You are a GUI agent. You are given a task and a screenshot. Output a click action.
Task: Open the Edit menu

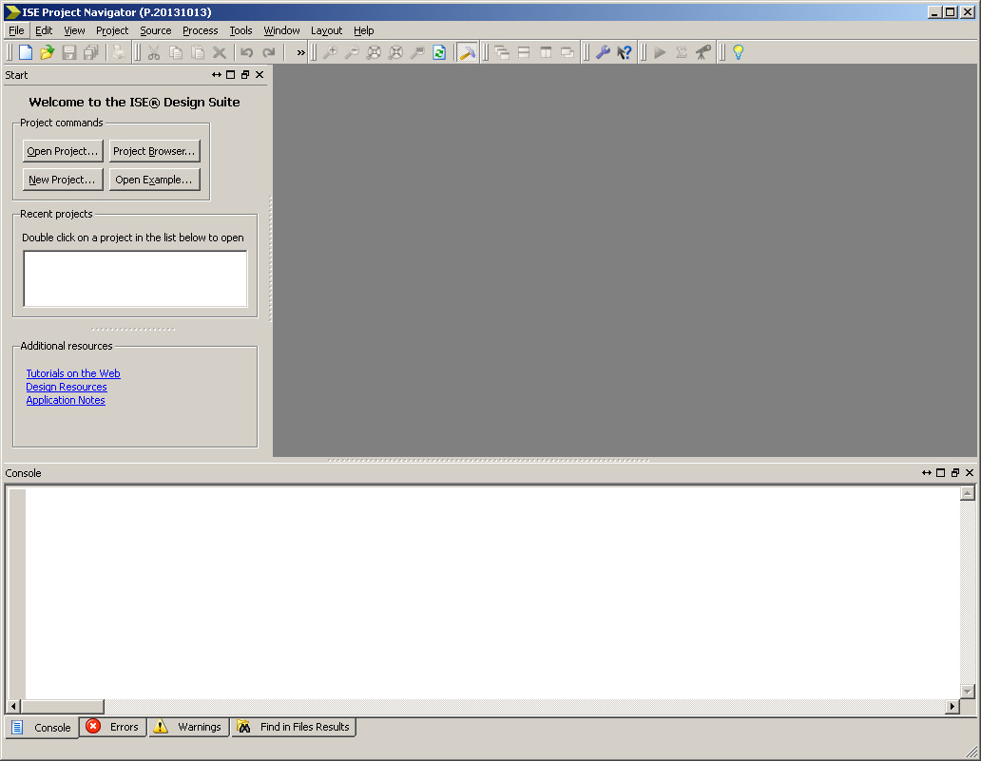[x=44, y=30]
